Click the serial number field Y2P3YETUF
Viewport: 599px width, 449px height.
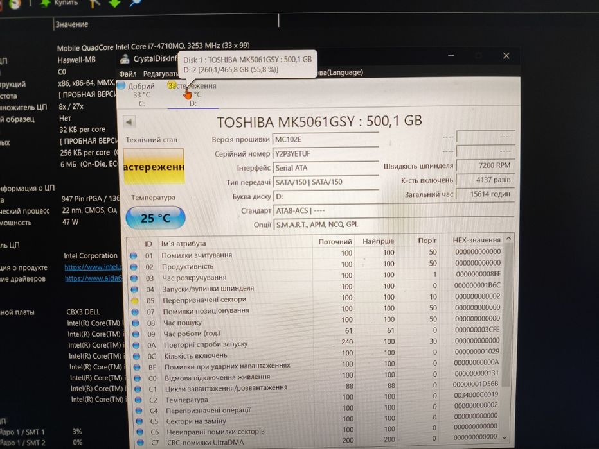[x=325, y=153]
